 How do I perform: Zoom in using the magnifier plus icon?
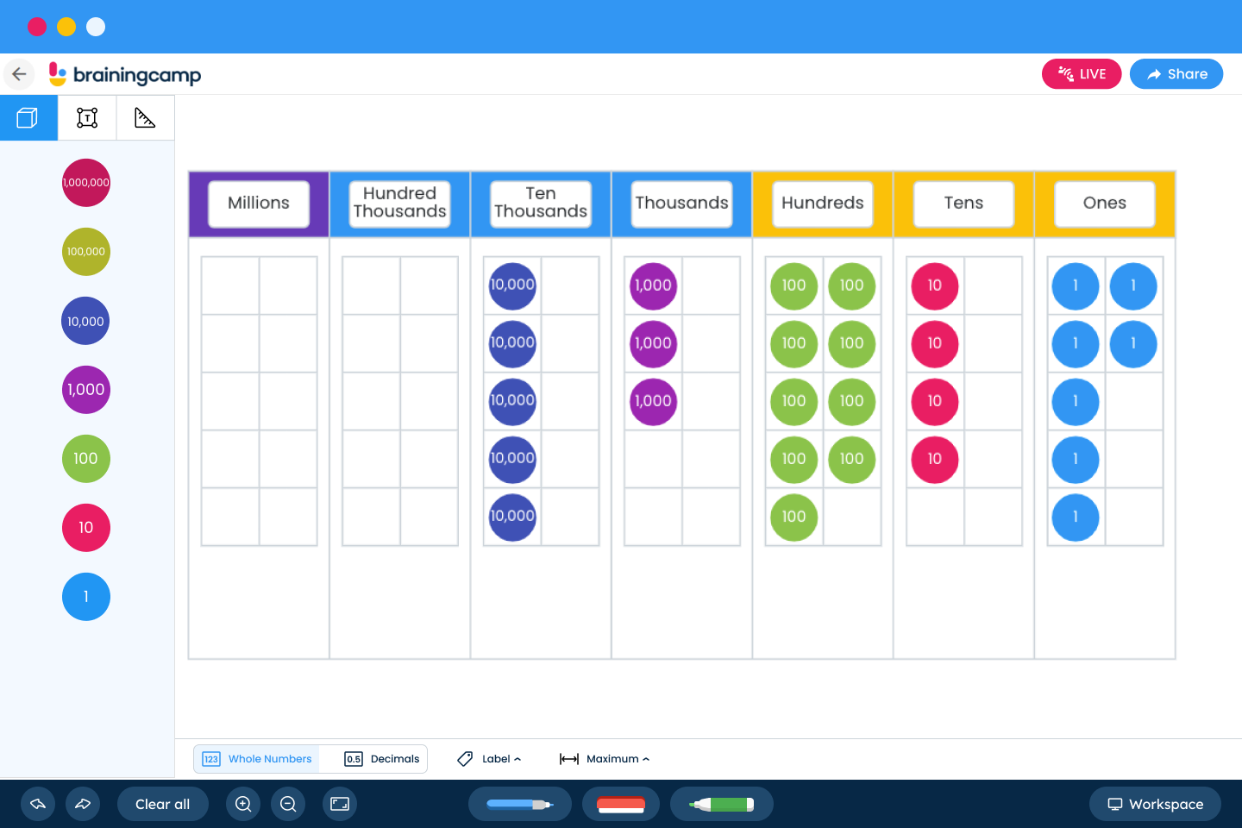click(243, 804)
